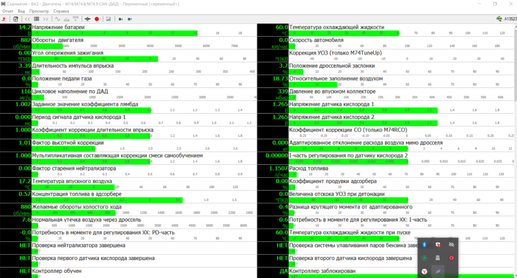This screenshot has height=278, width=517.
Task: Open the Просмотр menu
Action: coord(39,11)
